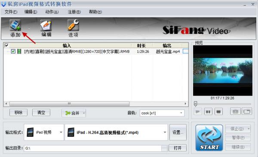
Task: Open the 音轨 cook [x1] dropdown
Action: (162, 113)
